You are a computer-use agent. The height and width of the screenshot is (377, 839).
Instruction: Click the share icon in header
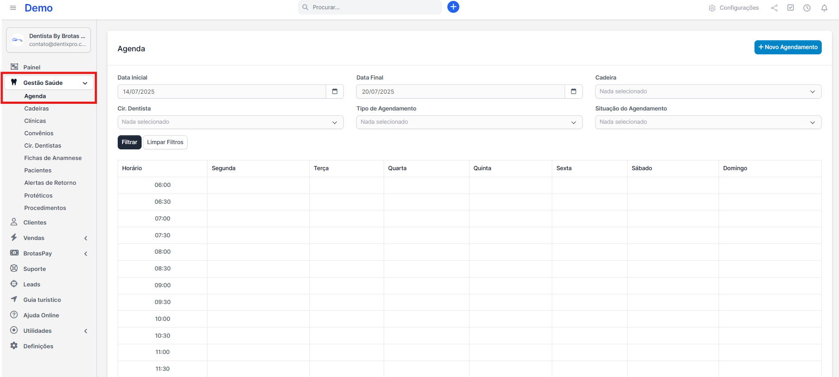coord(774,8)
